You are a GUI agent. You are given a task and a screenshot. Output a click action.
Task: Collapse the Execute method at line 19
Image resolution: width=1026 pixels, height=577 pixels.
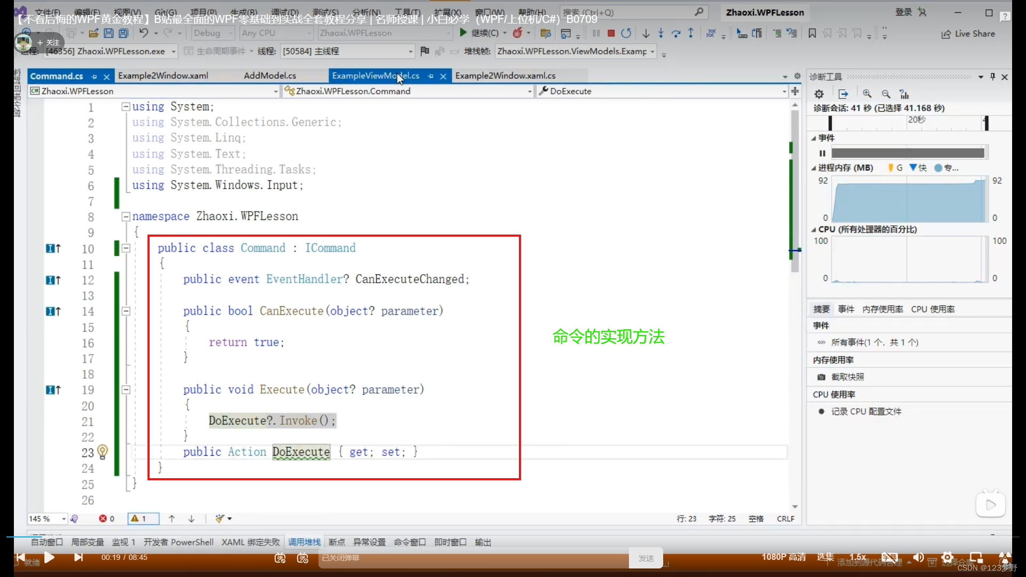tap(126, 390)
